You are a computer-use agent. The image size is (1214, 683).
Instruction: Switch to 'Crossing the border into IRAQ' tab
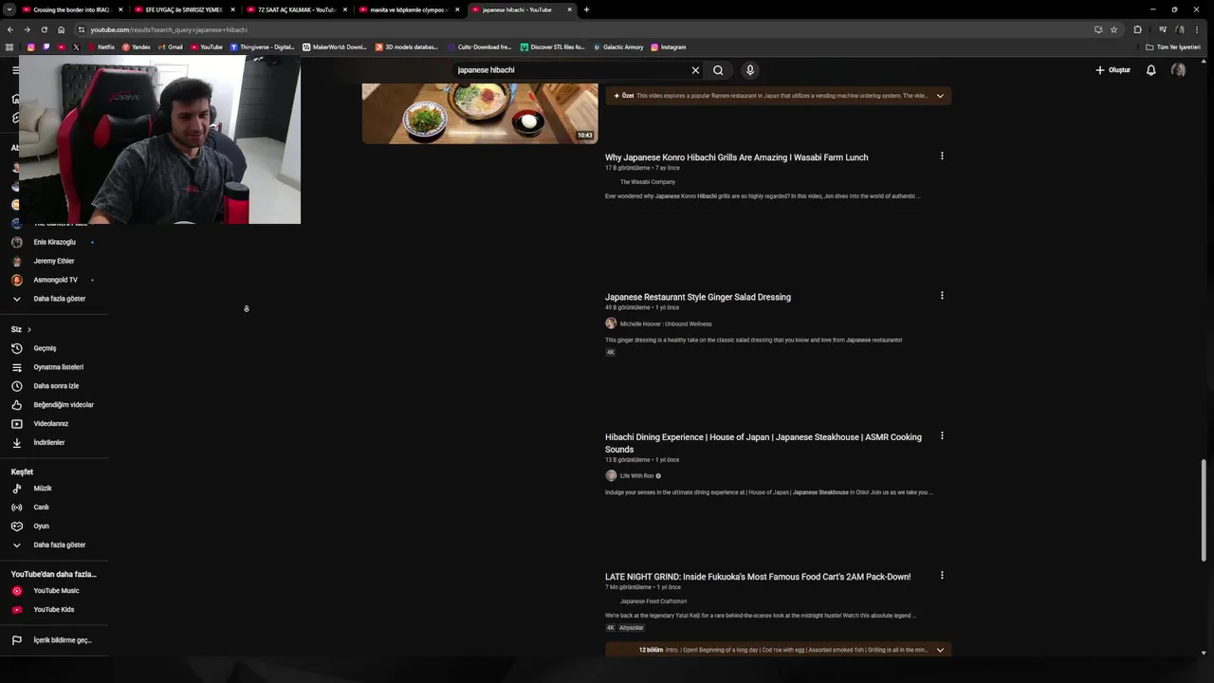coord(71,9)
